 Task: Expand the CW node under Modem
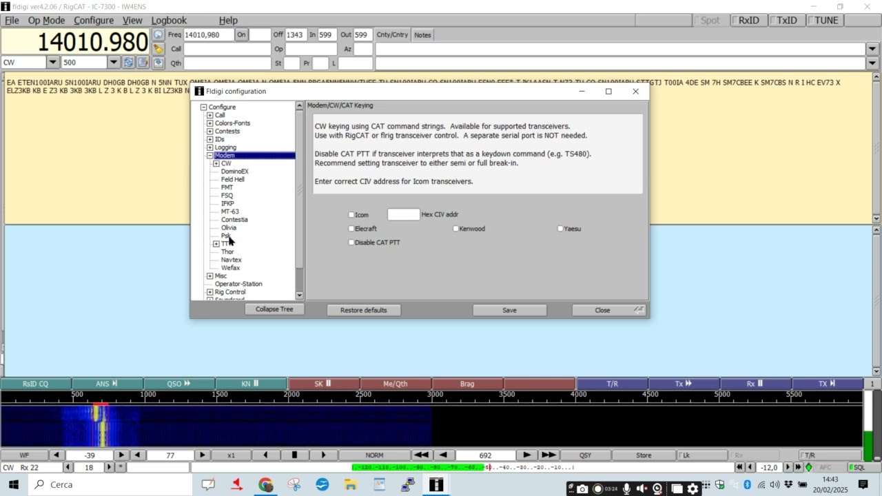[216, 164]
